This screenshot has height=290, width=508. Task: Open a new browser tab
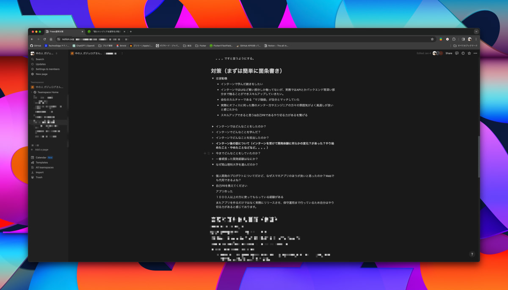click(131, 31)
